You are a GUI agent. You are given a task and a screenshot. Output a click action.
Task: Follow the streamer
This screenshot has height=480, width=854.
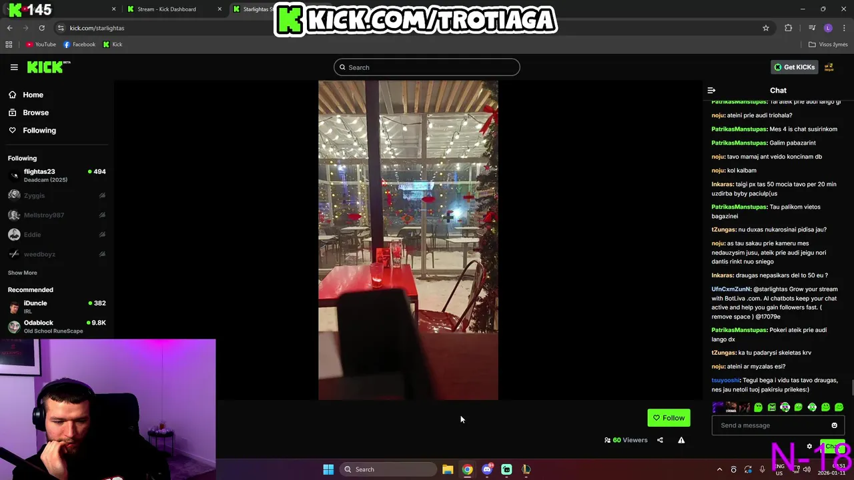tap(669, 418)
